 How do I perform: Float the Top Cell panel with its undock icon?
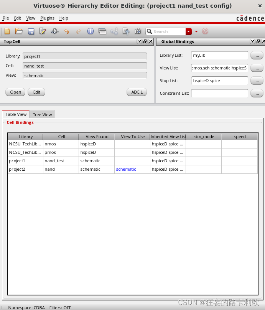(145, 41)
